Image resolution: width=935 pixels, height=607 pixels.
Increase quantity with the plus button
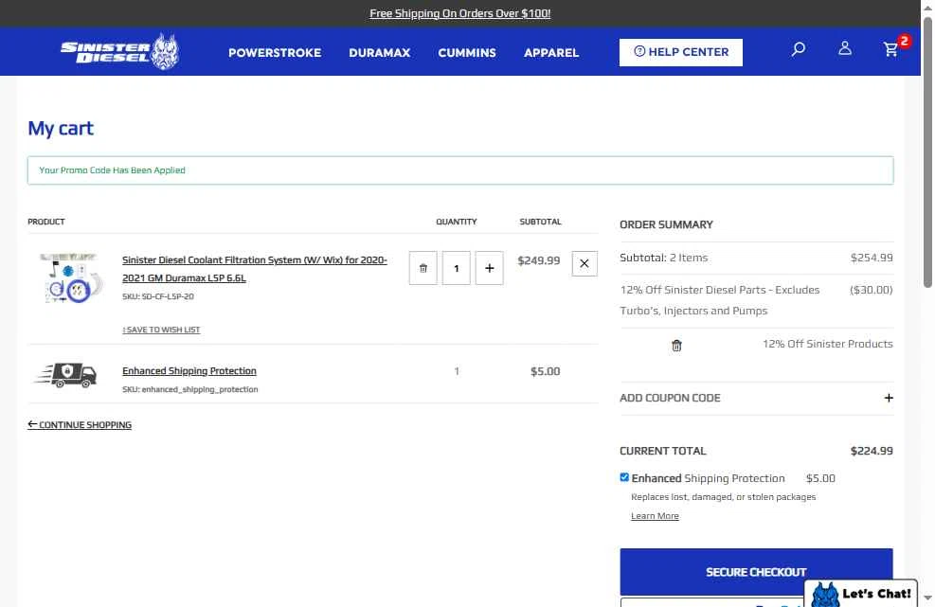click(x=489, y=268)
